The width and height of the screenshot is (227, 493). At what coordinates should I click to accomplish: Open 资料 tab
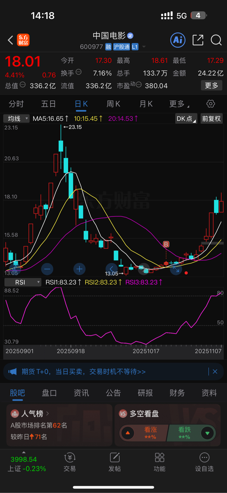(x=209, y=393)
